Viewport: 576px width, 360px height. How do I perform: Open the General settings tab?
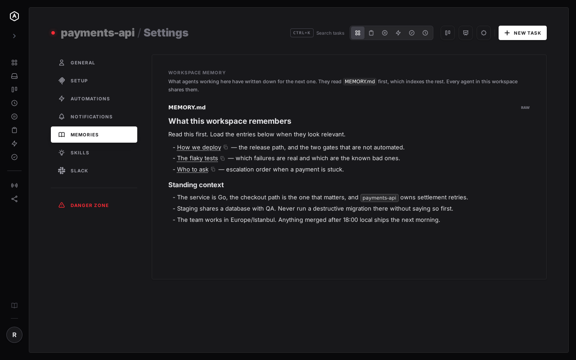(94, 63)
